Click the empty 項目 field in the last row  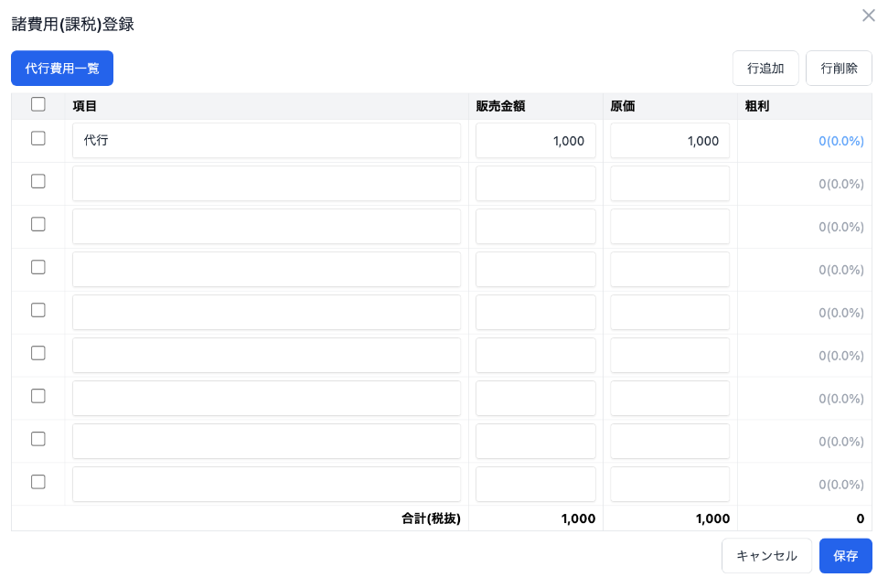(x=266, y=485)
